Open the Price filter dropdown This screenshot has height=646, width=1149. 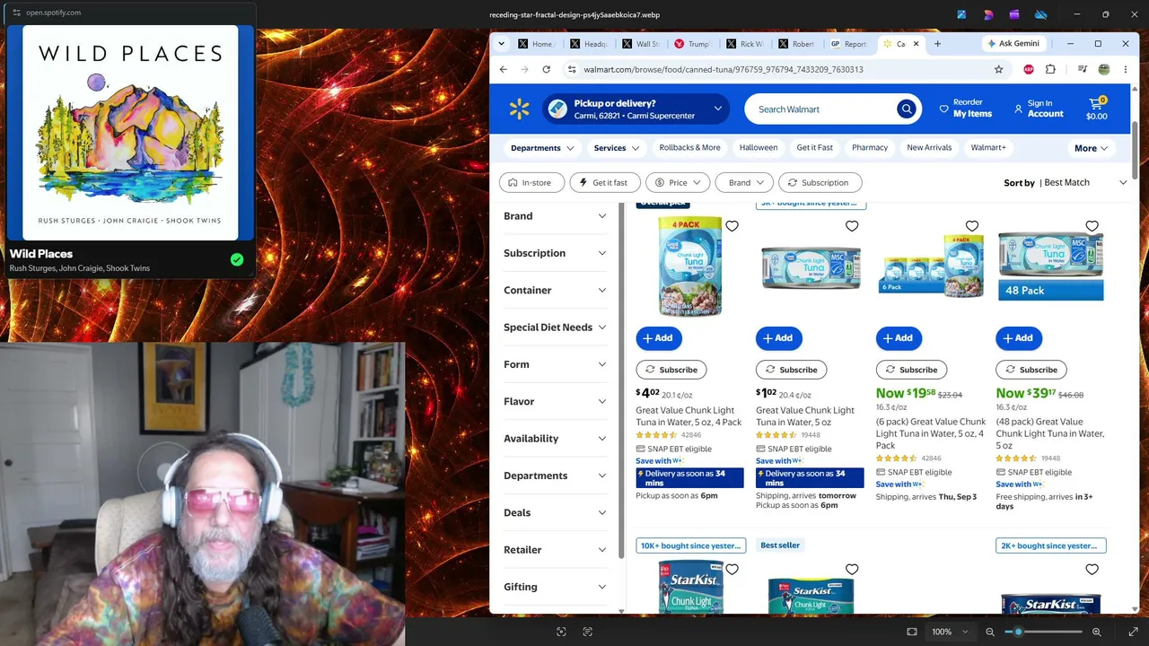tap(678, 183)
